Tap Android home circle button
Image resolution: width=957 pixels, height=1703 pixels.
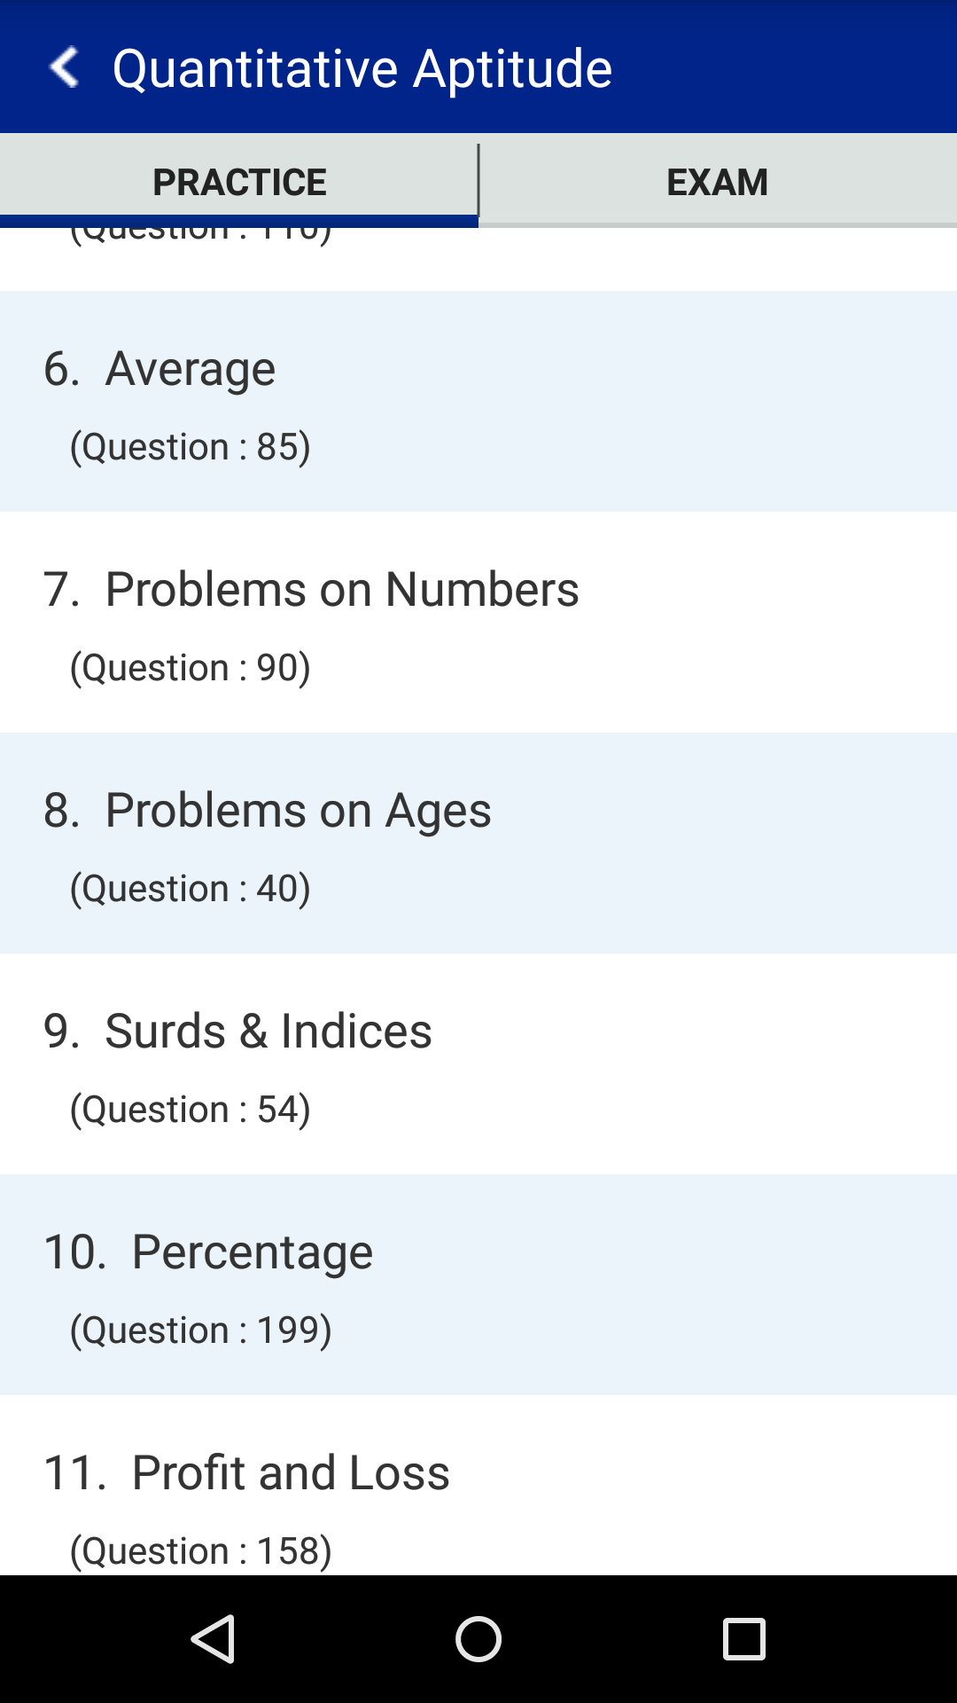click(478, 1638)
